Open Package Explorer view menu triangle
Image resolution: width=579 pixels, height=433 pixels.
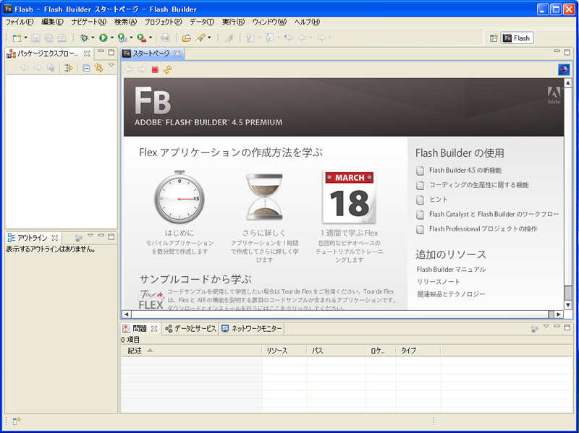[x=111, y=66]
